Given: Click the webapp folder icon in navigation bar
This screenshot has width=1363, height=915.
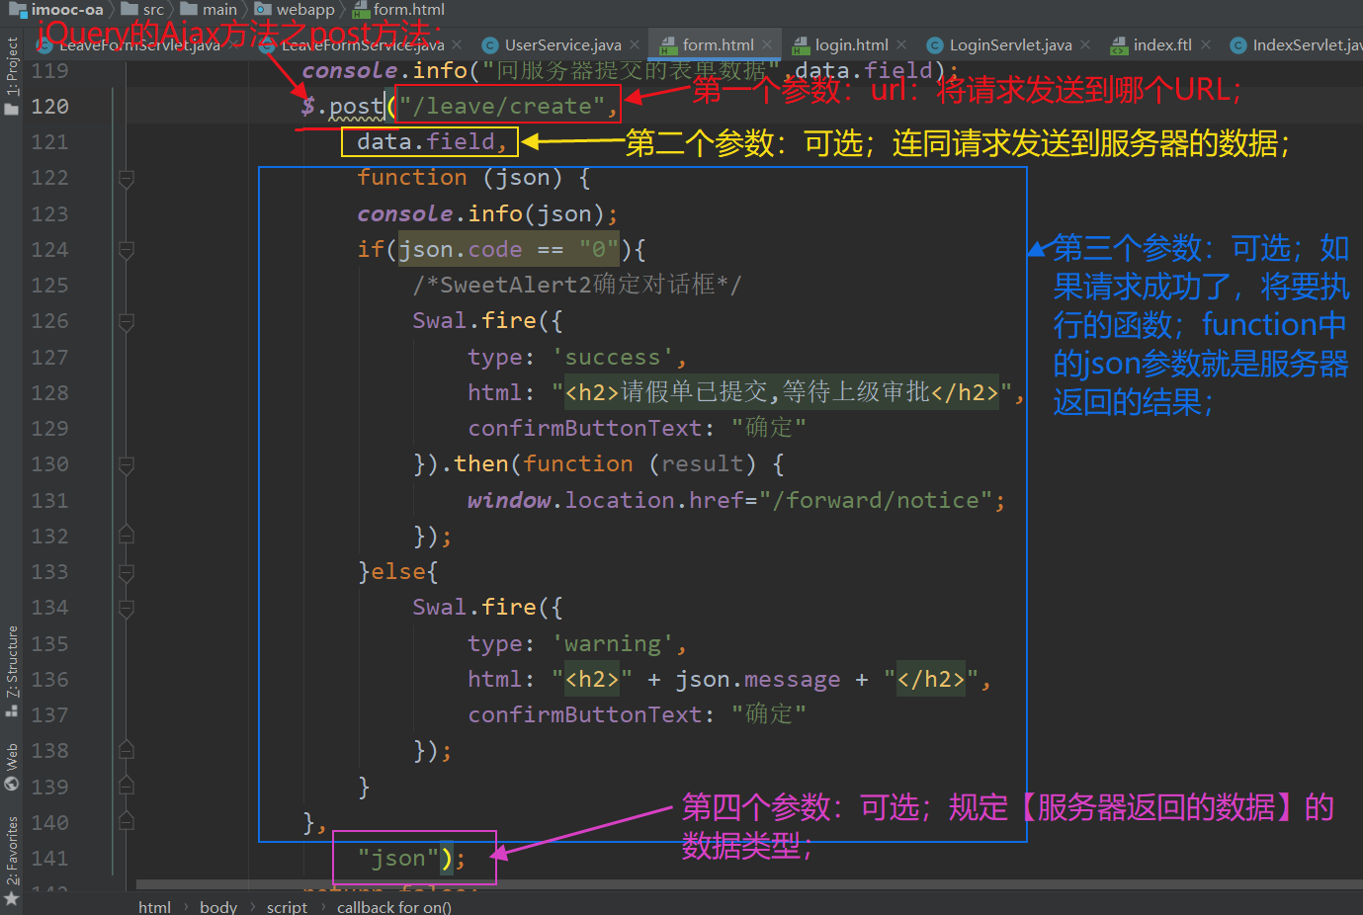Looking at the screenshot, I should pyautogui.click(x=265, y=9).
